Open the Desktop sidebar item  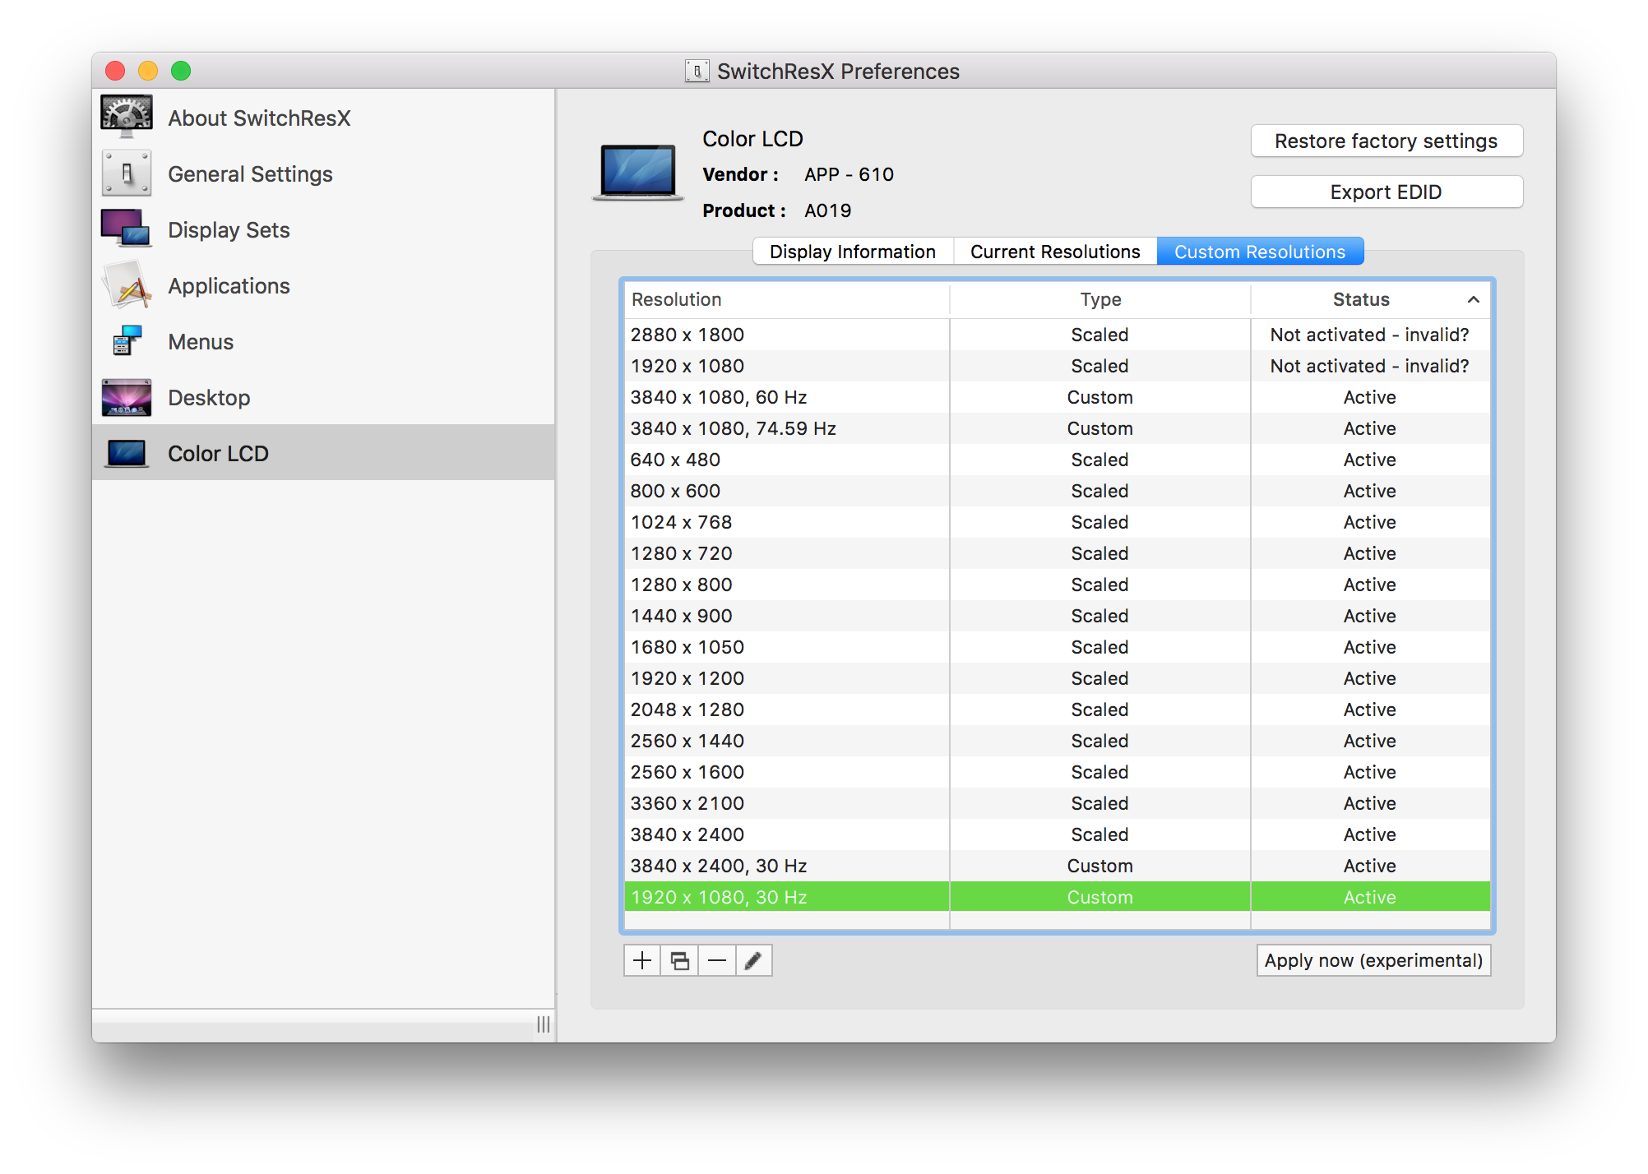pyautogui.click(x=208, y=398)
